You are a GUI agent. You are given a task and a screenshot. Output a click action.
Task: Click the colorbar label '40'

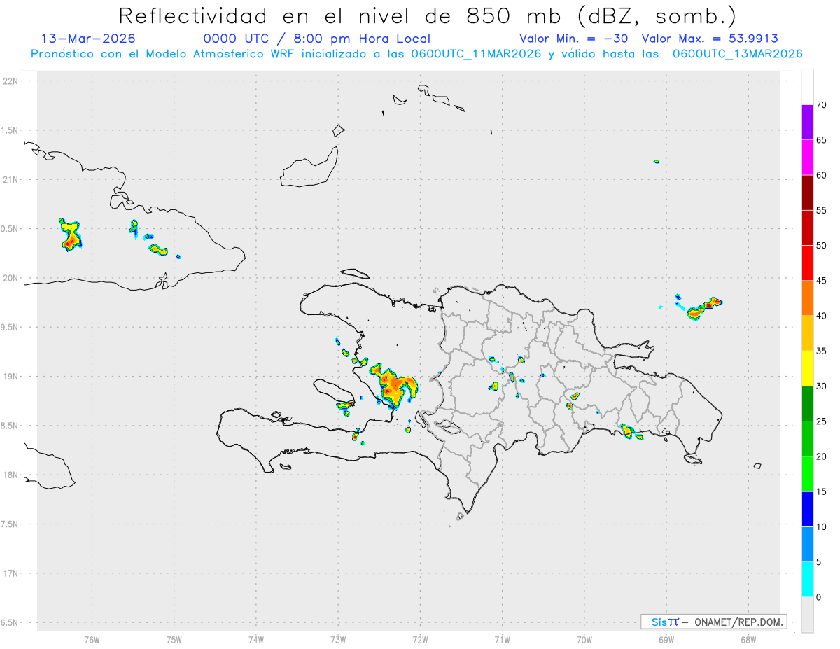click(821, 316)
